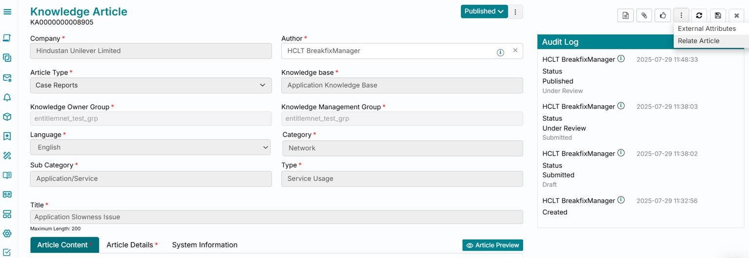
Task: Open attachments via paperclip icon
Action: point(644,16)
